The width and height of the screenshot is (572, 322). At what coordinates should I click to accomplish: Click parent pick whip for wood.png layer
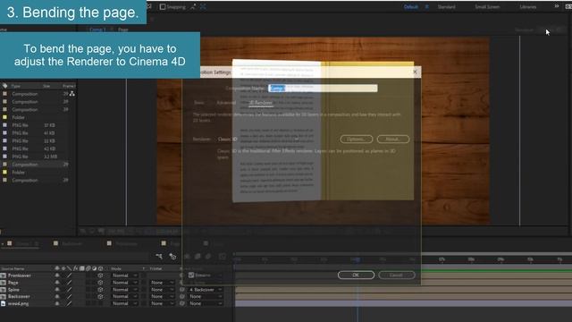182,303
